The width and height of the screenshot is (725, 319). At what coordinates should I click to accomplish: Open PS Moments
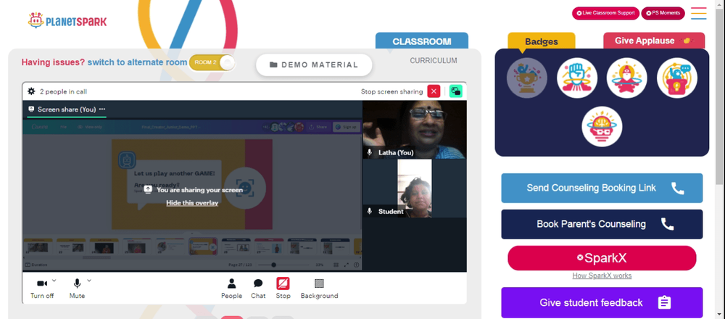tap(663, 13)
